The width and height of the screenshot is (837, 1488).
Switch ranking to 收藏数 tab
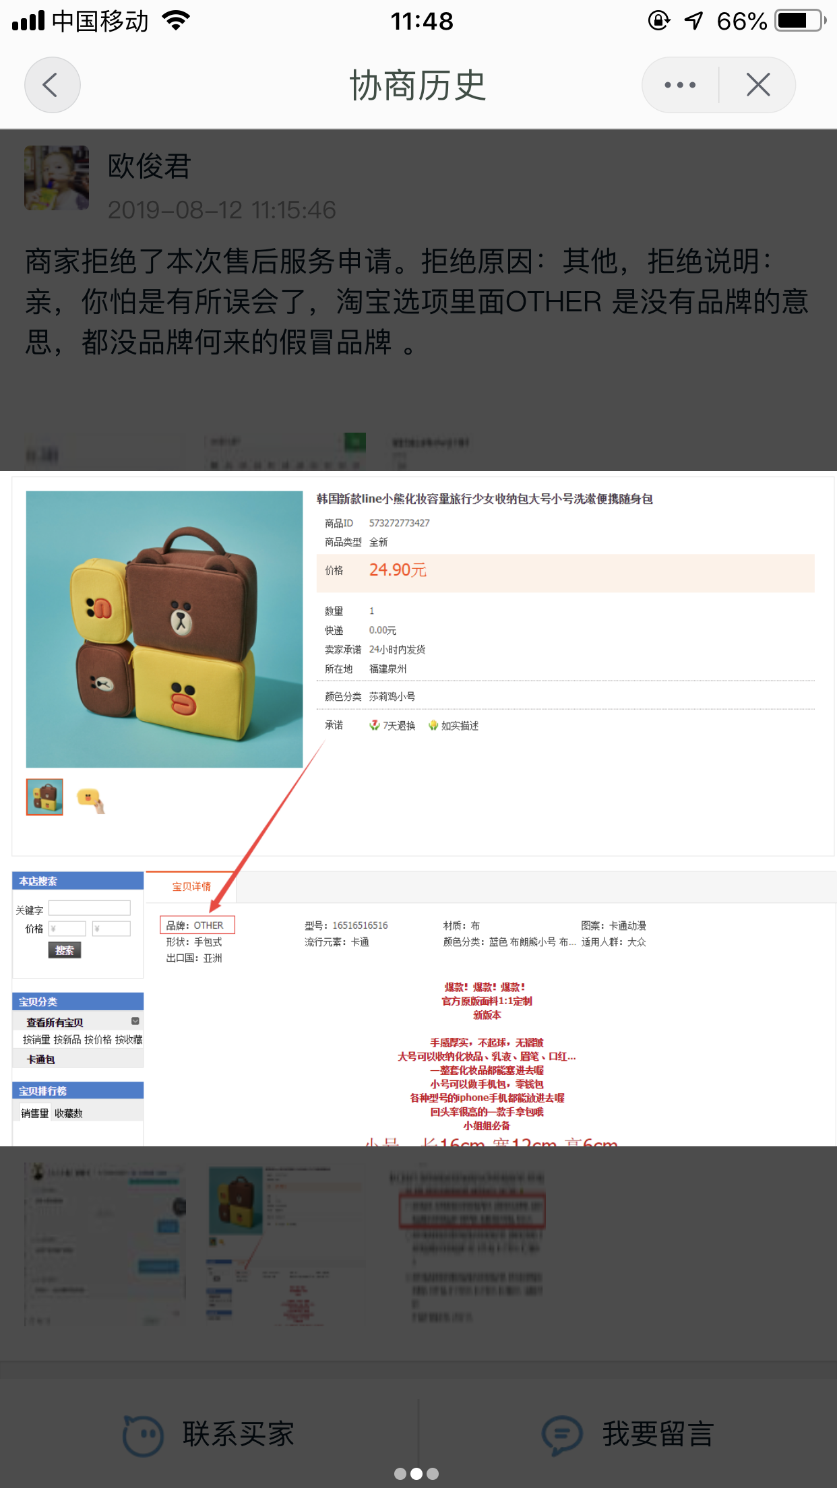click(x=69, y=1113)
